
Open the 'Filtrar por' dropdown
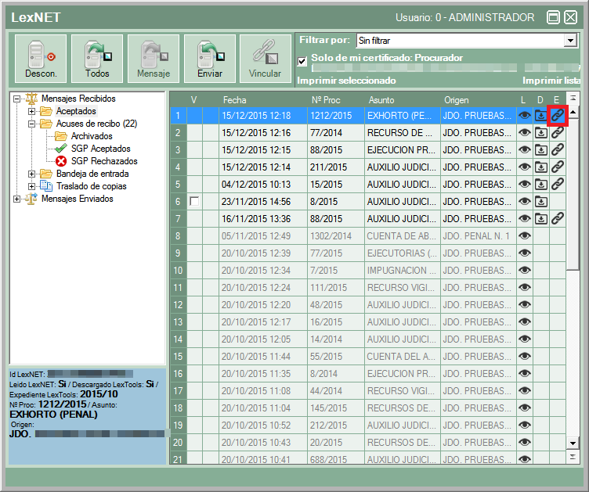[570, 40]
